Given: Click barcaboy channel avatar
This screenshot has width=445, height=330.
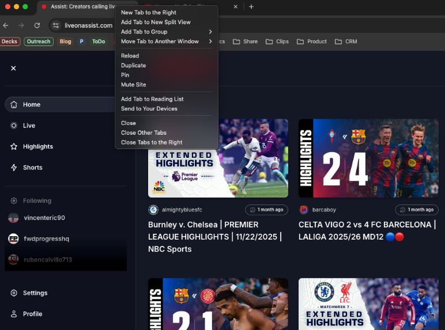Looking at the screenshot, I should click(x=304, y=210).
